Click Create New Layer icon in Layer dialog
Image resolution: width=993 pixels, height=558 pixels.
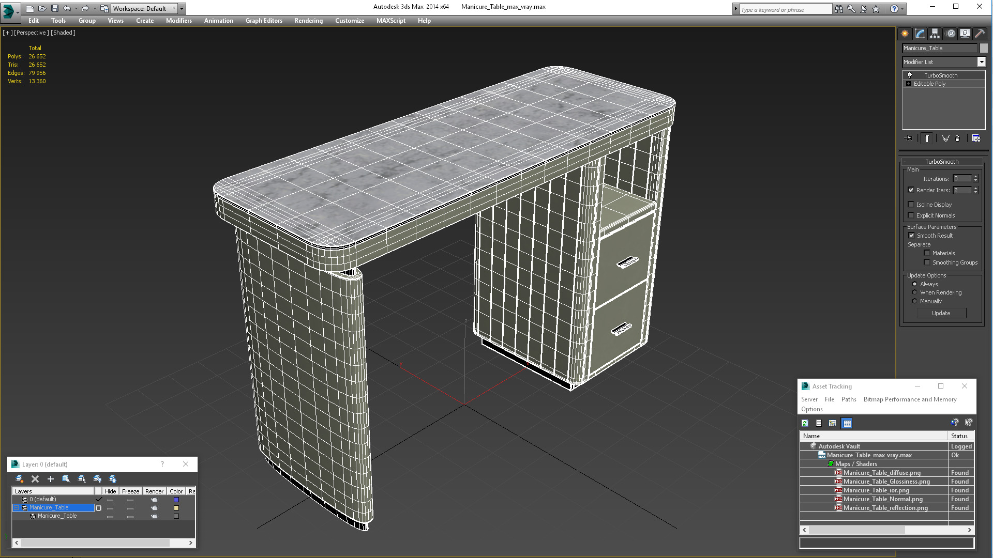click(19, 479)
